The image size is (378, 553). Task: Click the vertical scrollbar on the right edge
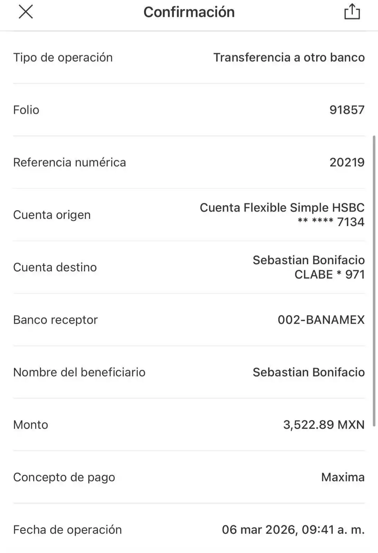pyautogui.click(x=374, y=281)
